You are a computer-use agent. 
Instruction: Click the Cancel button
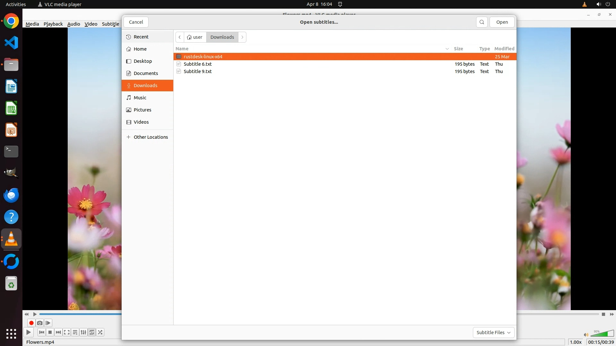[x=136, y=22]
